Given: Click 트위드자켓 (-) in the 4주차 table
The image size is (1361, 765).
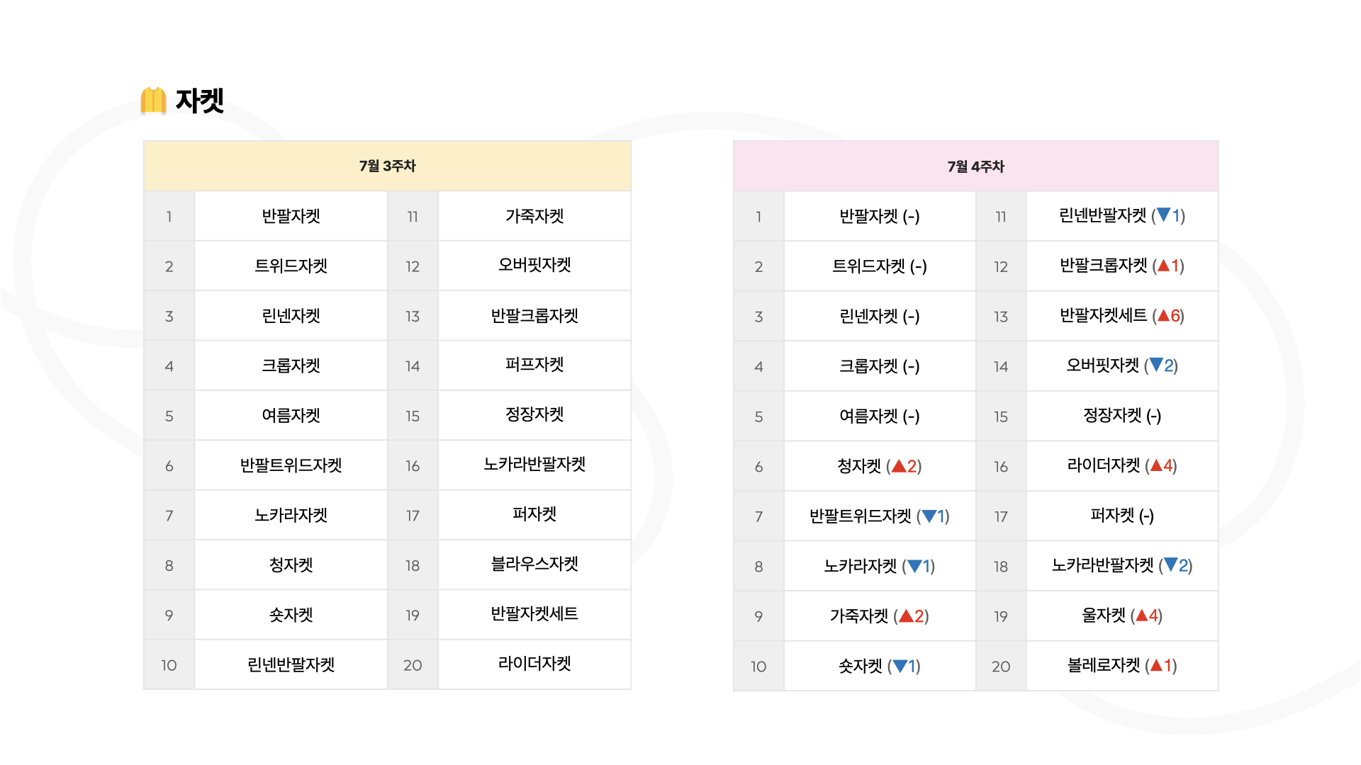Looking at the screenshot, I should (880, 266).
